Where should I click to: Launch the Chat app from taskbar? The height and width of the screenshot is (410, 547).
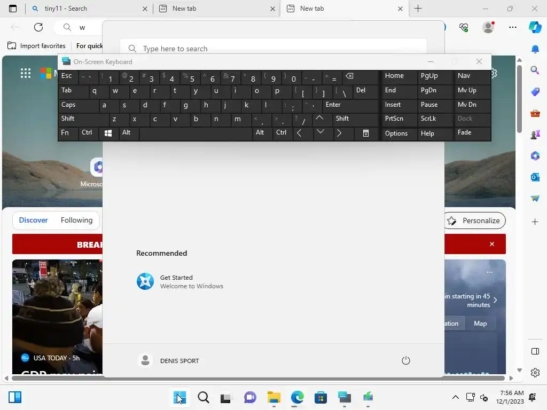coord(250,397)
